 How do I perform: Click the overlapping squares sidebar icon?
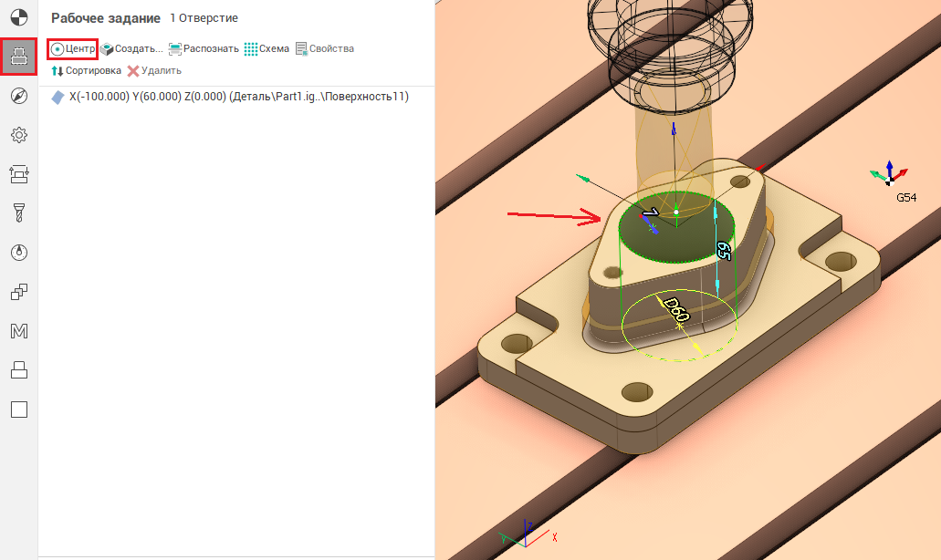(18, 292)
